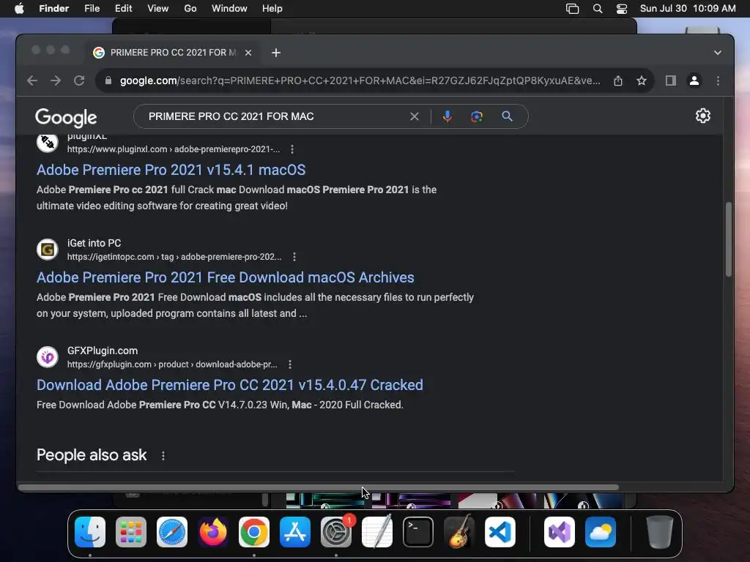Open the Go menu

coord(190,9)
